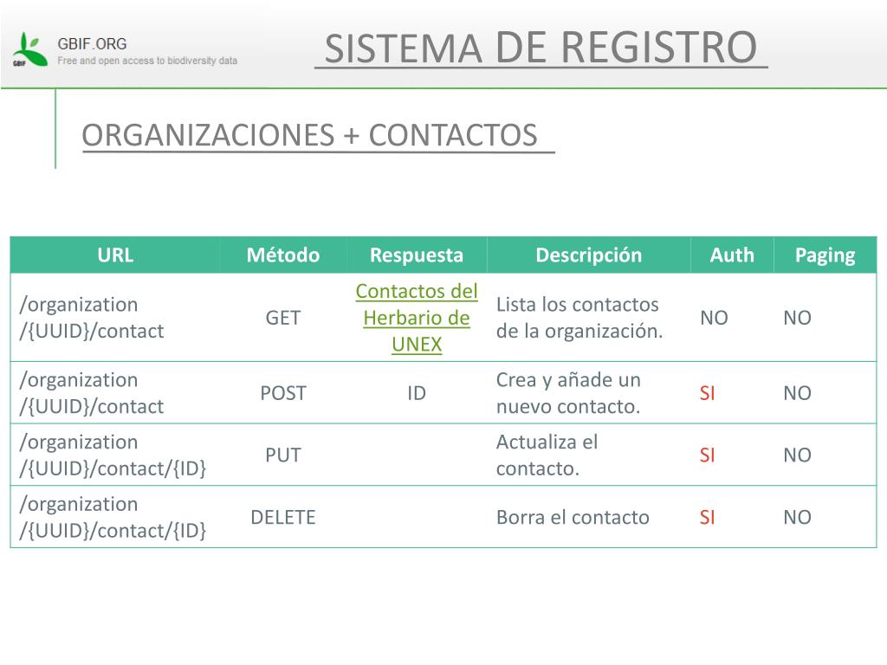Select the ID response cell in POST row
This screenshot has height=665, width=887.
coord(417,393)
